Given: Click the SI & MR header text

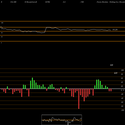Looking at the screenshot, I should pyautogui.click(x=13, y=2).
